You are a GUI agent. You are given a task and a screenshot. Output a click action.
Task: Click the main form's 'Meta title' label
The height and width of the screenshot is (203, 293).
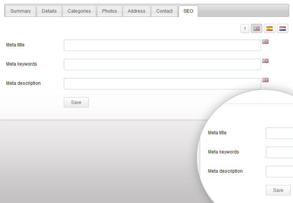pos(15,45)
